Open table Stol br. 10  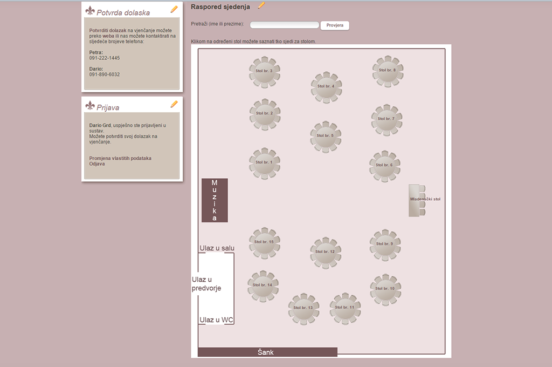(x=385, y=289)
